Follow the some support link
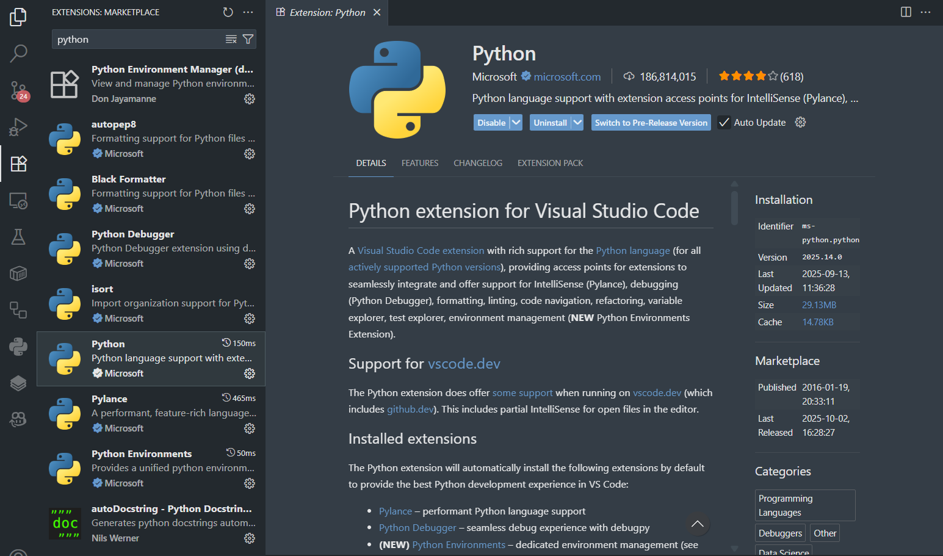The width and height of the screenshot is (943, 556). coord(522,393)
